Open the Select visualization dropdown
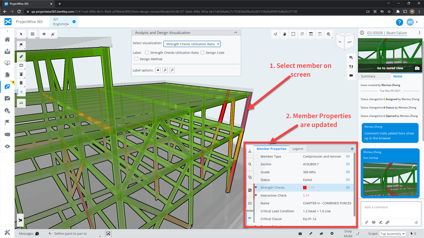 (x=192, y=44)
